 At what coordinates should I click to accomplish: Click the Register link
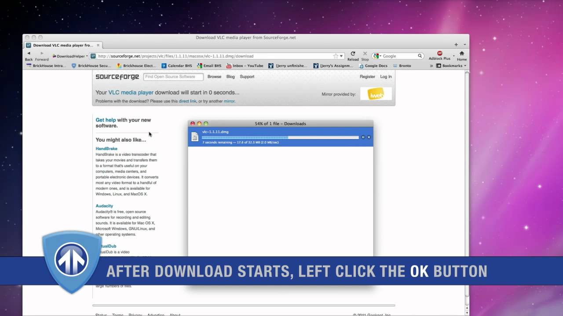point(367,76)
